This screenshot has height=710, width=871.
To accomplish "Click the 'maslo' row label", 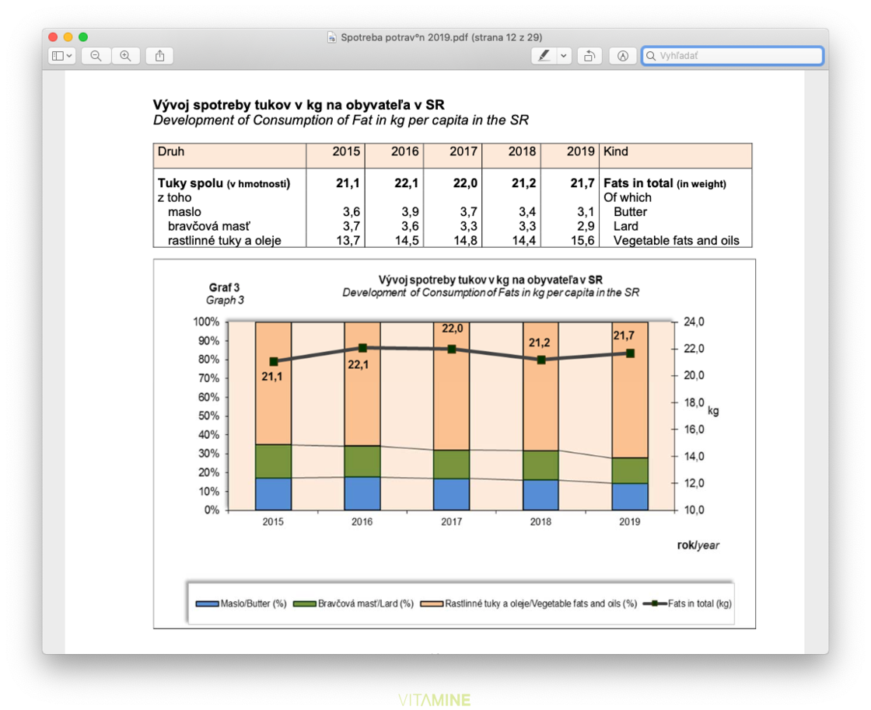I will 184,212.
